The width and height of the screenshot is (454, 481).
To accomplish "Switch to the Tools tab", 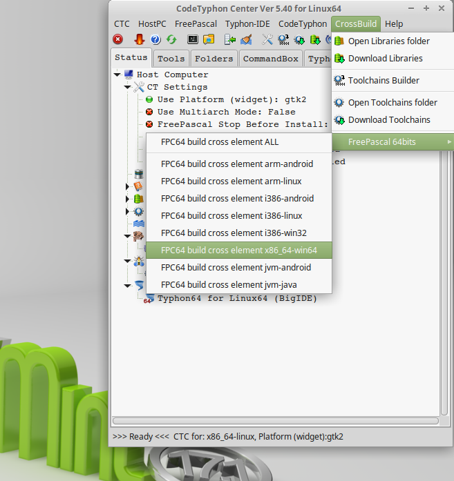I will coord(171,59).
